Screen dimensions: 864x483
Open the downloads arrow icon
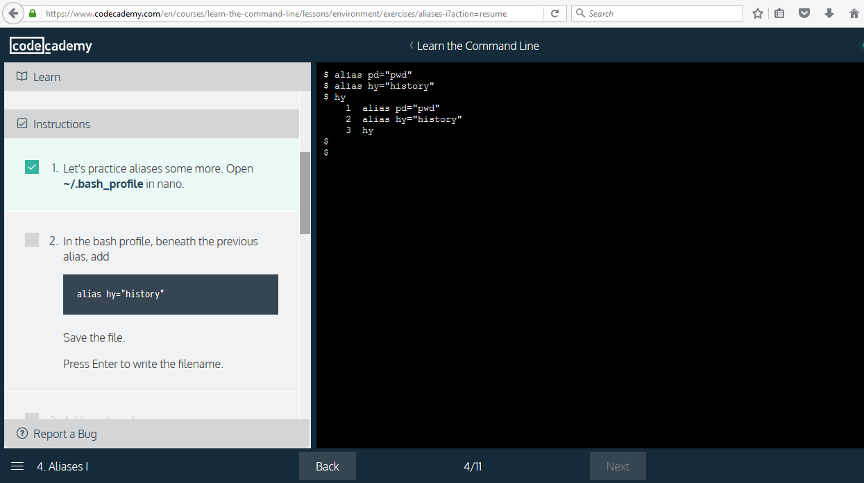pyautogui.click(x=829, y=13)
